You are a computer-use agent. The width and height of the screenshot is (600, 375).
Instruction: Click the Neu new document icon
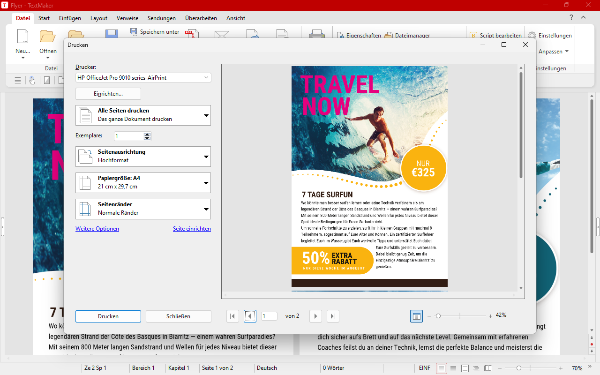(x=22, y=37)
